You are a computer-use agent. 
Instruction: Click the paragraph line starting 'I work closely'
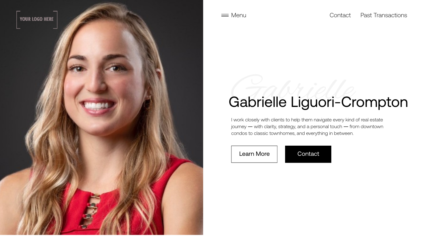click(x=307, y=120)
